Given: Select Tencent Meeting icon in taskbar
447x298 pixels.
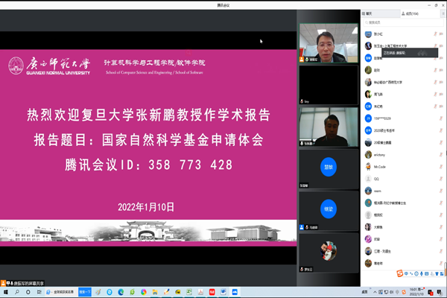Looking at the screenshot, I should pos(235,292).
